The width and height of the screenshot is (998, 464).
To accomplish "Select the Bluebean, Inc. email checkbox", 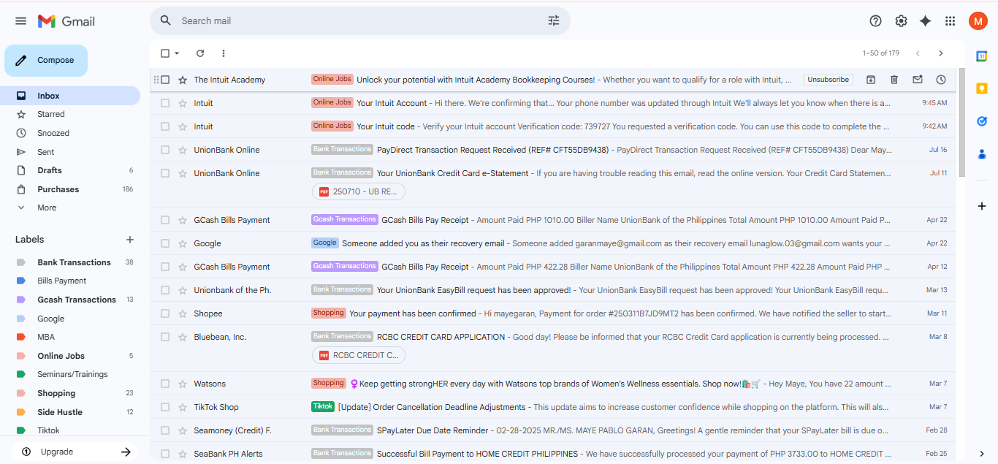I will tap(165, 337).
